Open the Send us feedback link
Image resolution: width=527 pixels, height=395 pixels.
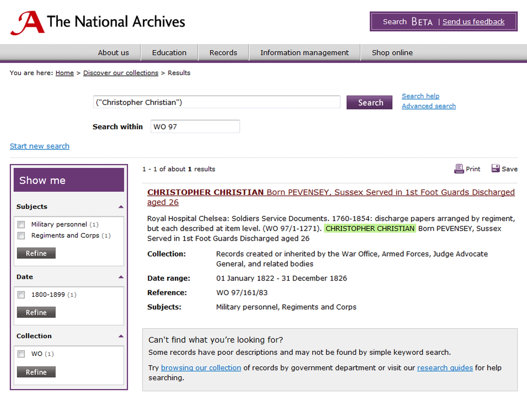pos(473,22)
